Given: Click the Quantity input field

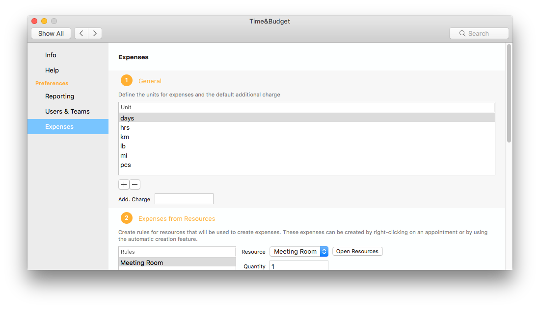Looking at the screenshot, I should pyautogui.click(x=299, y=266).
